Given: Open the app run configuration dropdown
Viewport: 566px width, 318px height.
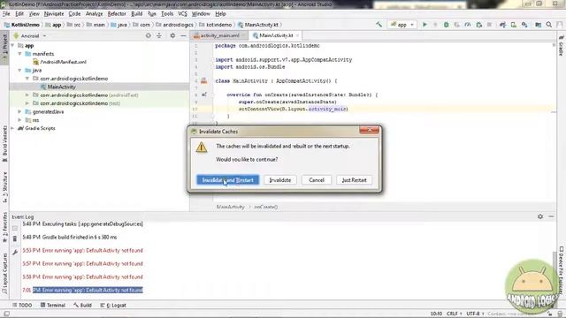Looking at the screenshot, I should [x=402, y=25].
